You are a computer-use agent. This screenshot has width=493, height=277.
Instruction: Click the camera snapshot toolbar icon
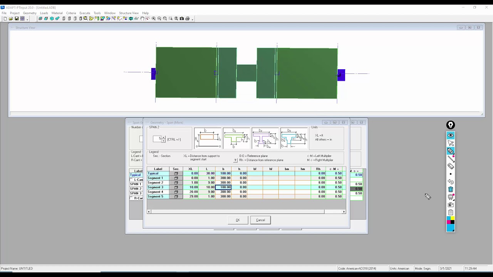point(182,18)
